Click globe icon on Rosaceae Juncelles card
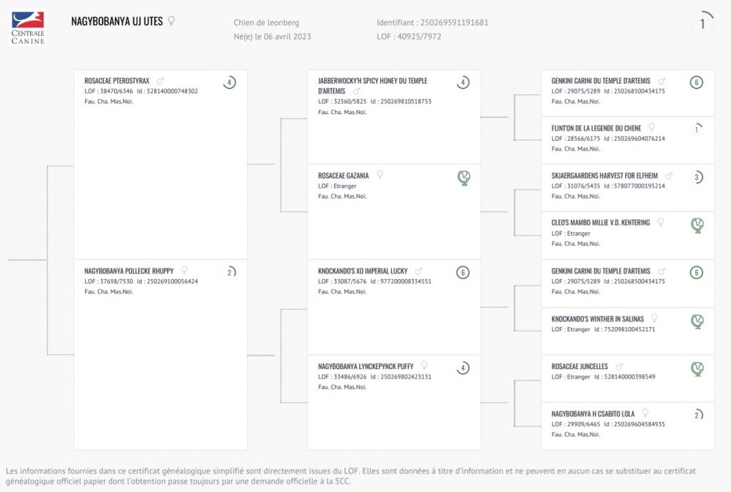 click(697, 368)
